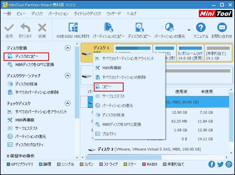Select パーティションの復元 in left sidebar
The height and width of the screenshot is (175, 235).
pyautogui.click(x=27, y=136)
